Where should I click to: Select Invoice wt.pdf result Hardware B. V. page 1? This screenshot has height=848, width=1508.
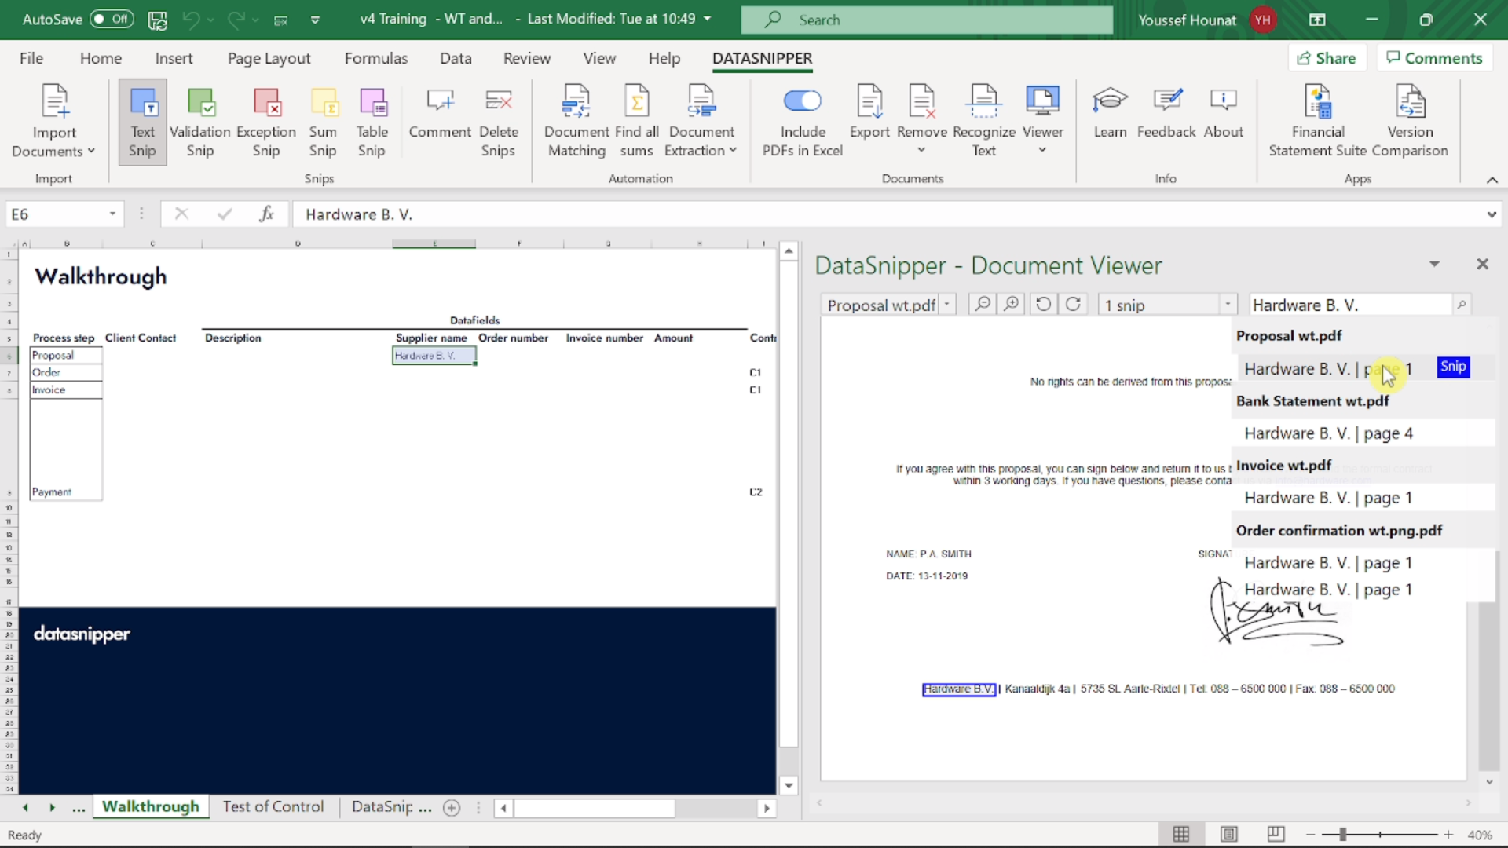1363,498
